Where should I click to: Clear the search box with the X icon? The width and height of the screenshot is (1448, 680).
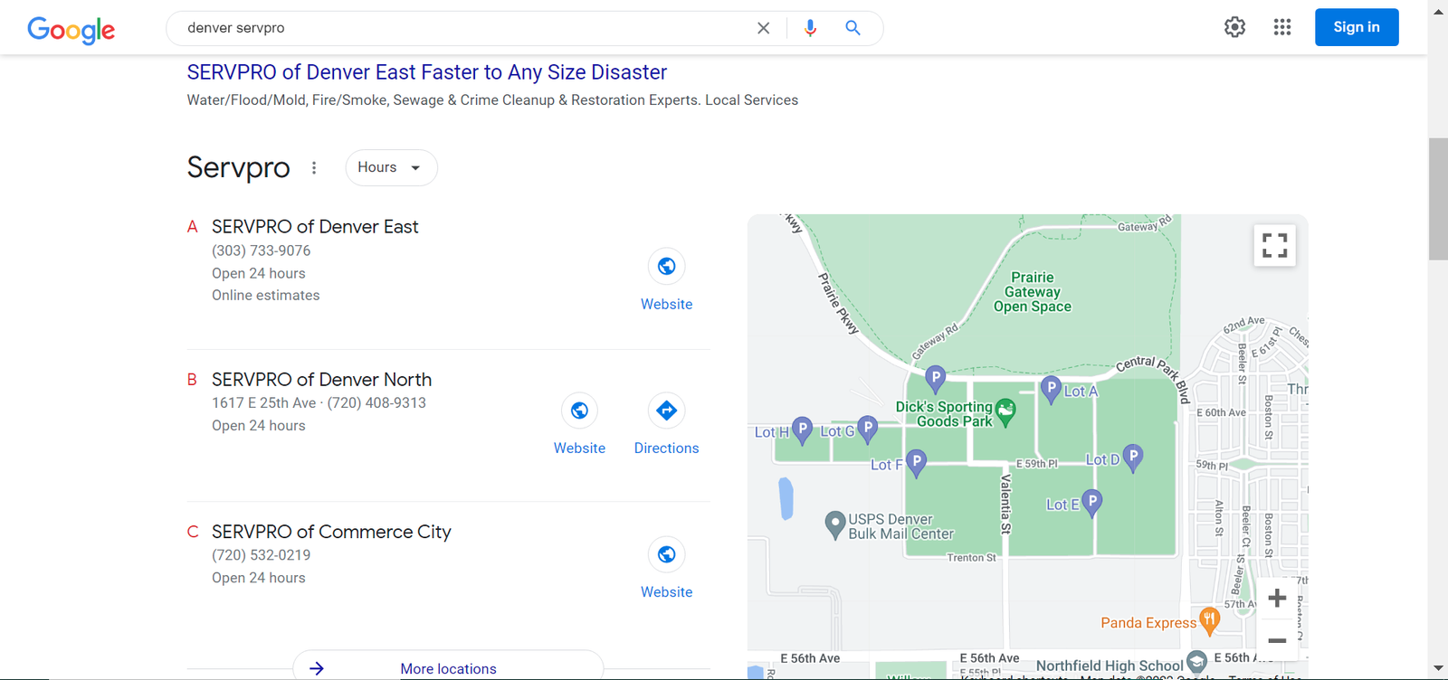tap(764, 28)
